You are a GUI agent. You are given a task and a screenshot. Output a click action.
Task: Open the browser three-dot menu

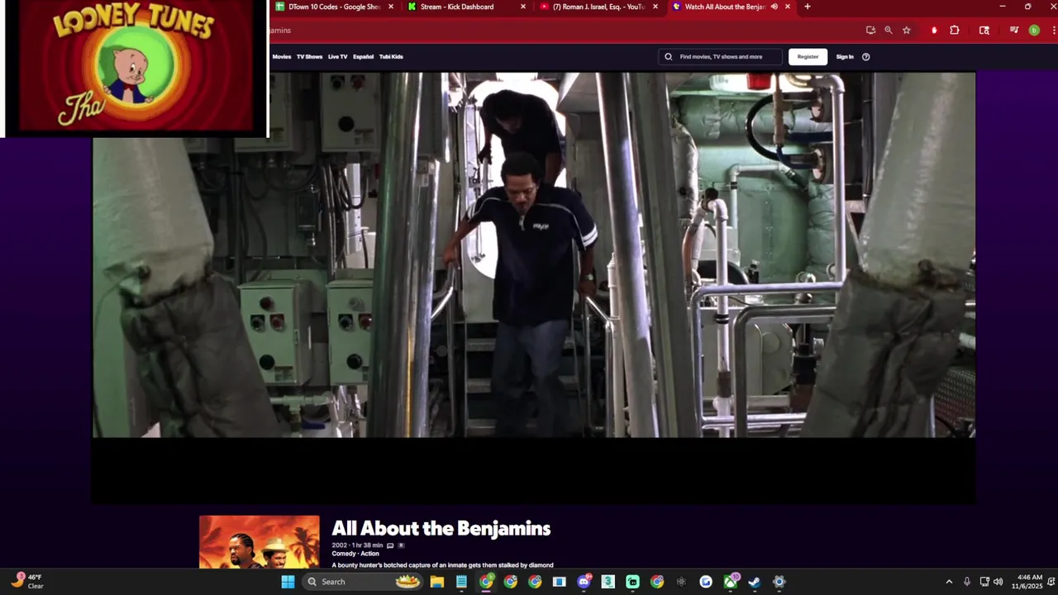pyautogui.click(x=1053, y=31)
